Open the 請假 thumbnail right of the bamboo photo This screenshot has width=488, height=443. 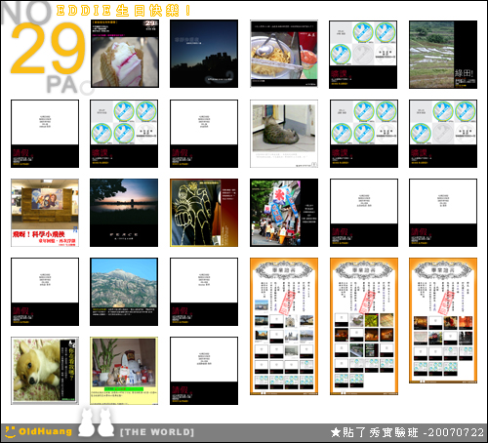coord(204,371)
